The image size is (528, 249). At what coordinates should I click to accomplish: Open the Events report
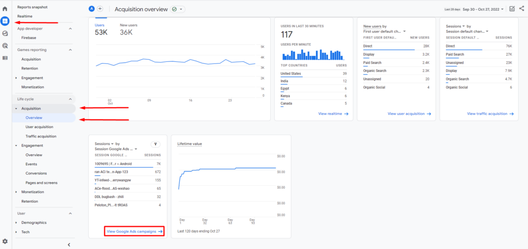pyautogui.click(x=31, y=164)
